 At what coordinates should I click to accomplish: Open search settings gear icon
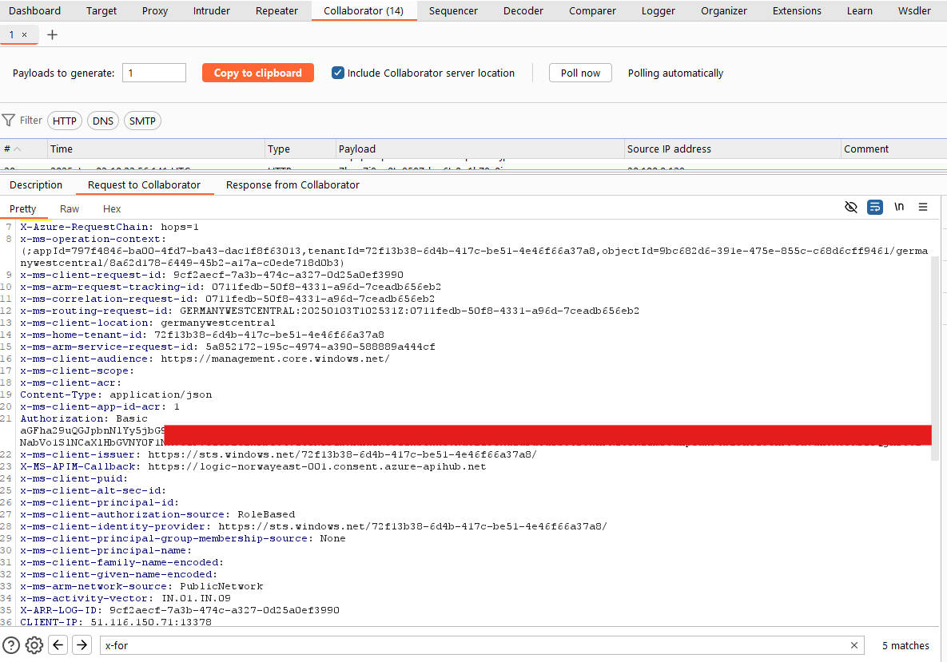(34, 645)
